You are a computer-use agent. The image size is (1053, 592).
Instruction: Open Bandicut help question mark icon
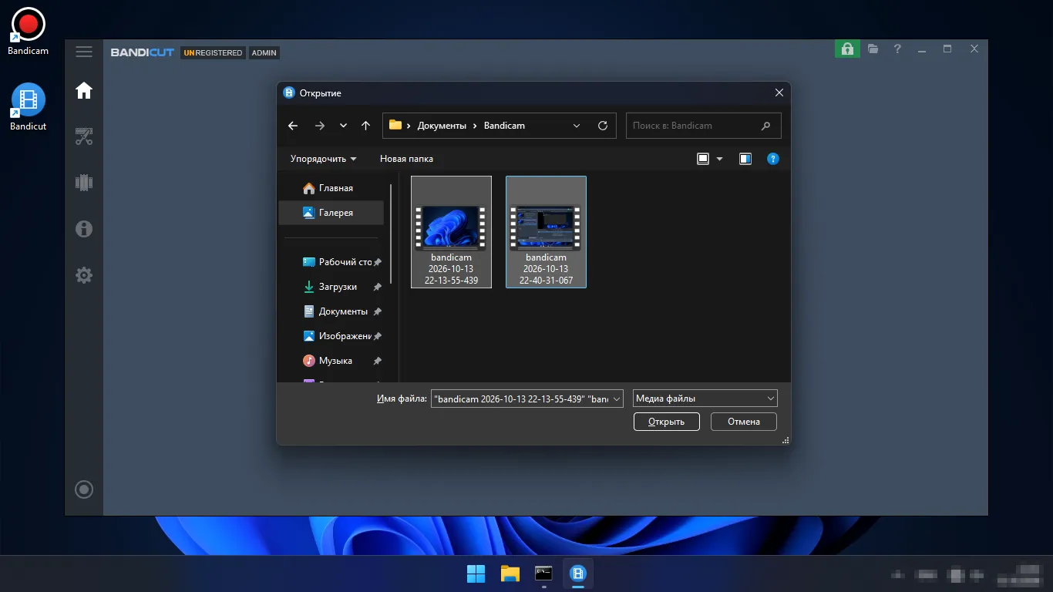897,49
